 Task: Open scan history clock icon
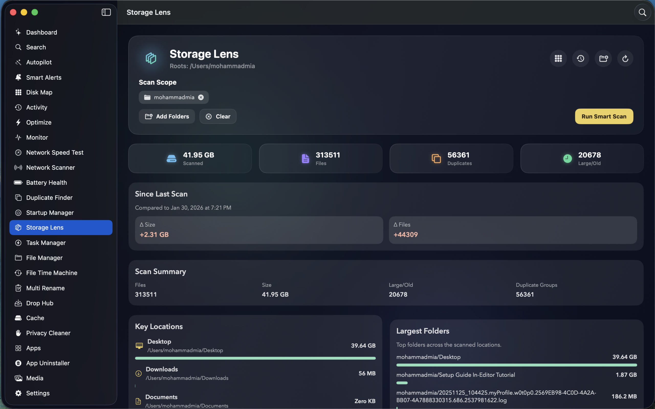[581, 59]
